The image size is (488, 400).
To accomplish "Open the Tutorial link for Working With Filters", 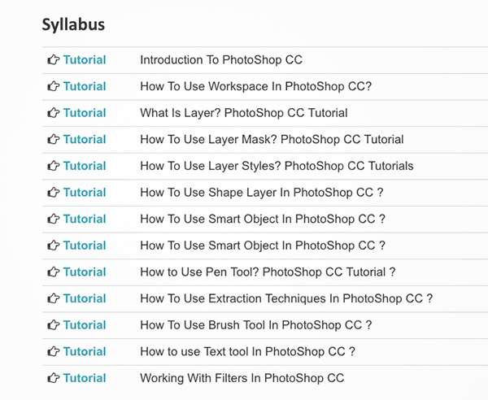I will point(85,378).
